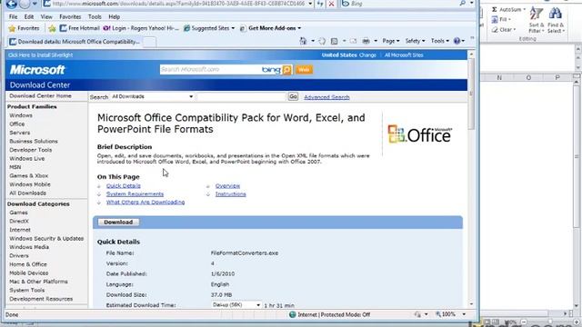Screen dimensions: 582x327
Task: Select the Download details browser tab
Action: coord(75,42)
